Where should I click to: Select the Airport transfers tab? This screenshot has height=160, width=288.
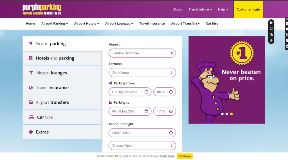[x=62, y=102]
